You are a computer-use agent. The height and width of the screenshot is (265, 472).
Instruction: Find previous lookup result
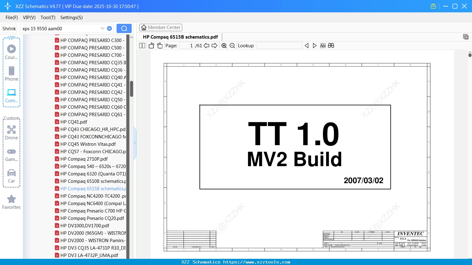307,46
